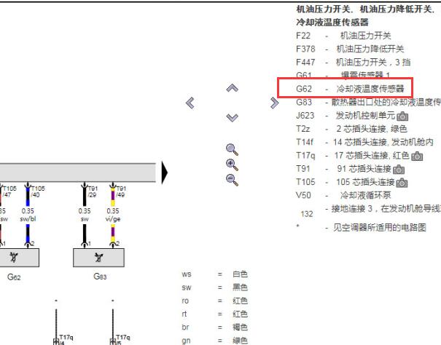Click the sw/bl wire color label
This screenshot has height=345, width=441.
28,219
